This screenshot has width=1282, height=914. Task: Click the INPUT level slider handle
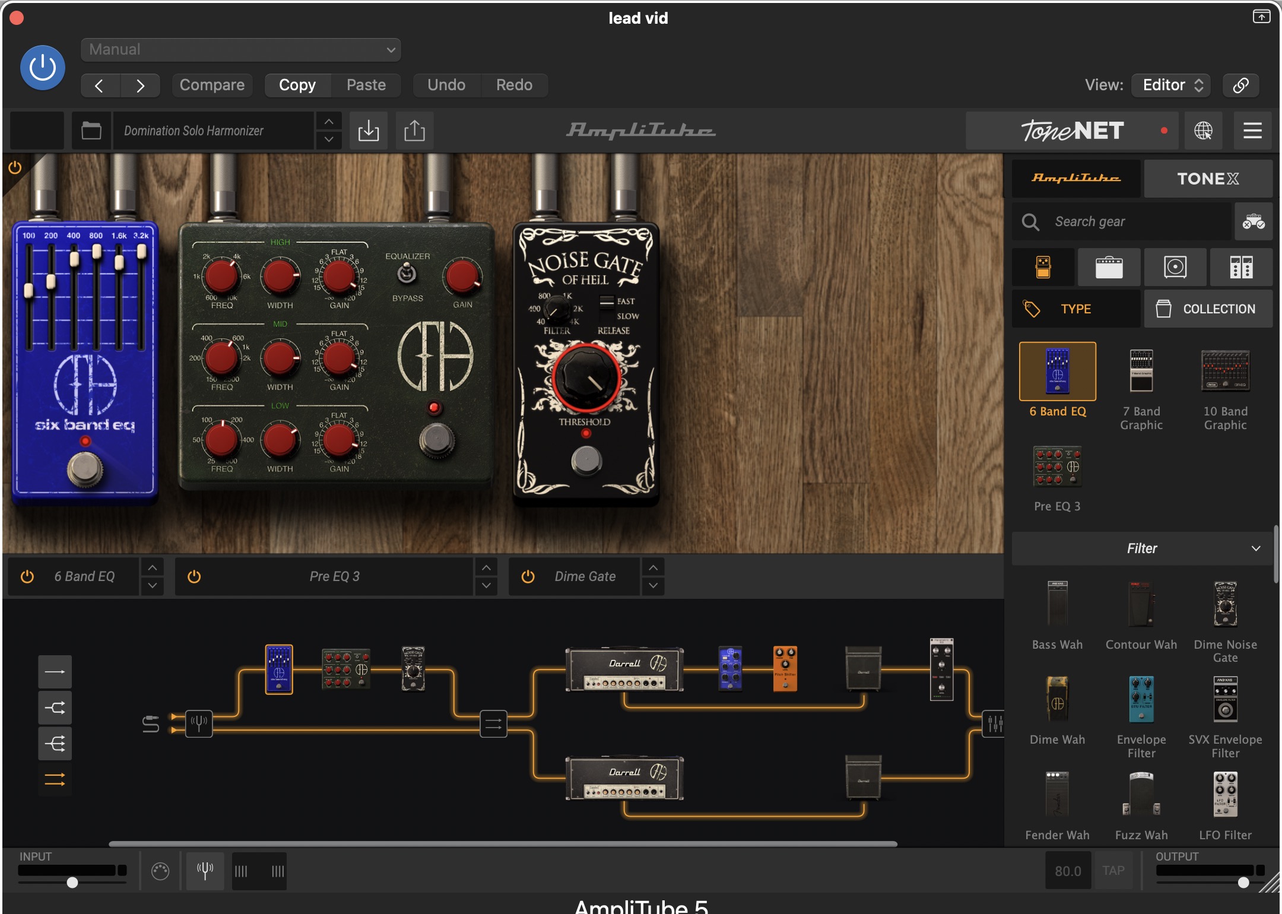(x=72, y=883)
